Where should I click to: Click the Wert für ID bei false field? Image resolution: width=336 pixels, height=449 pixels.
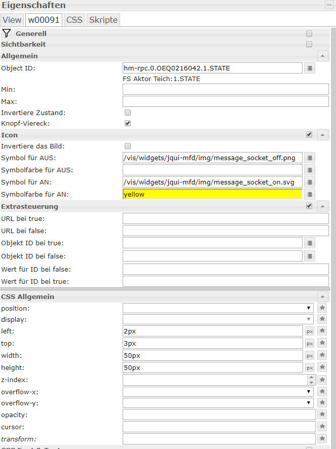tap(226, 269)
